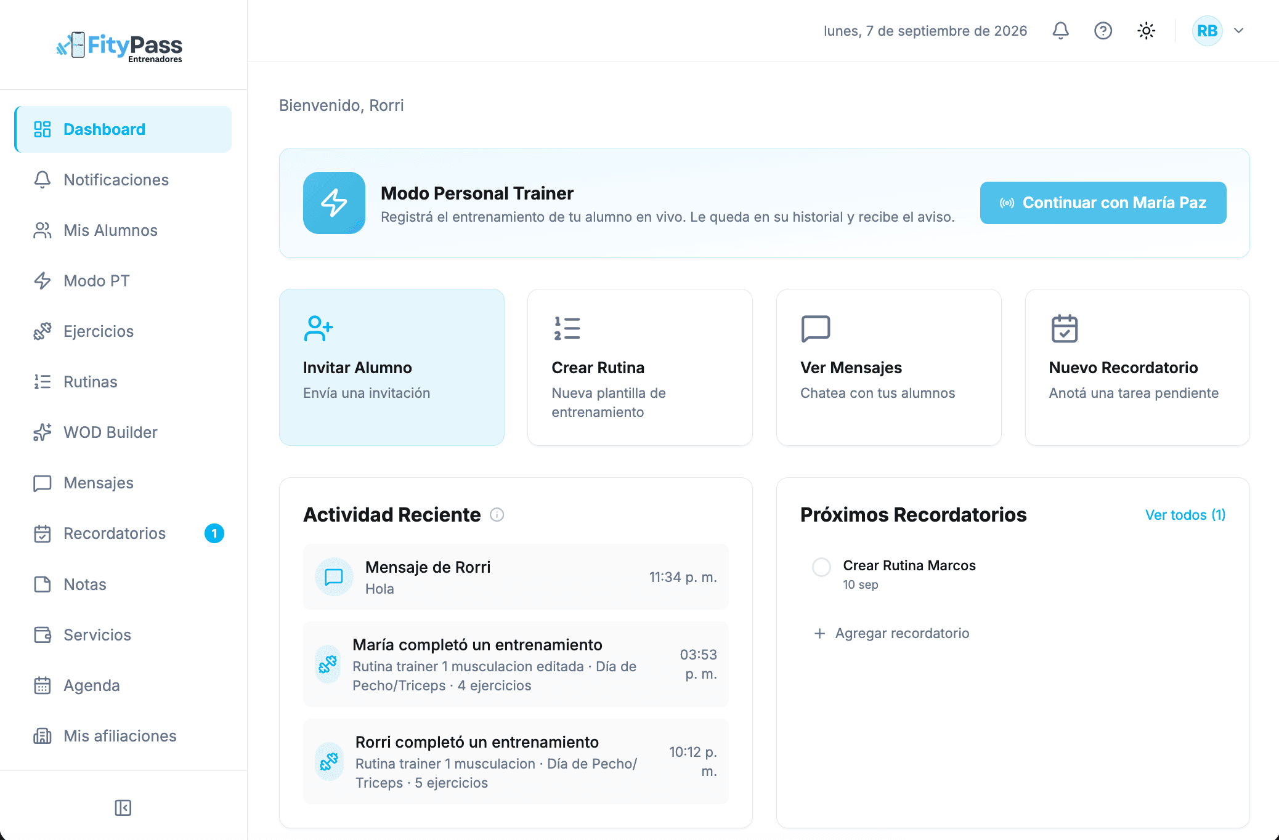Click the Nuevo Recordatorio calendar icon
This screenshot has width=1279, height=840.
[x=1065, y=328]
